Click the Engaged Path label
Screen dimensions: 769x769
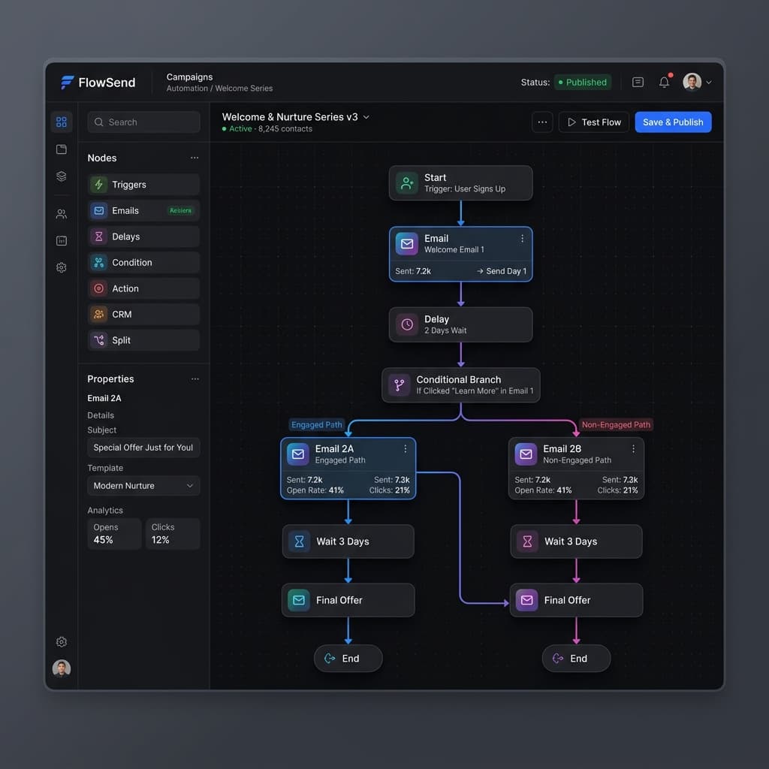point(317,425)
